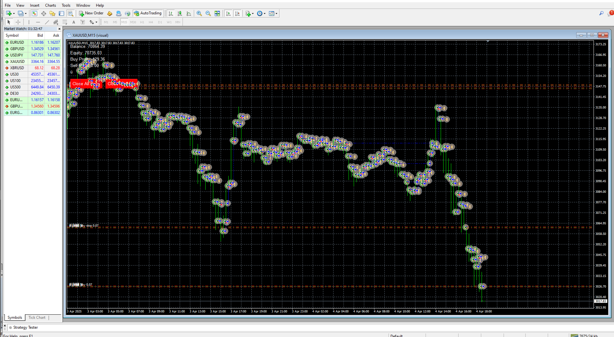Select the MN timeframe
The image size is (614, 337).
click(178, 22)
